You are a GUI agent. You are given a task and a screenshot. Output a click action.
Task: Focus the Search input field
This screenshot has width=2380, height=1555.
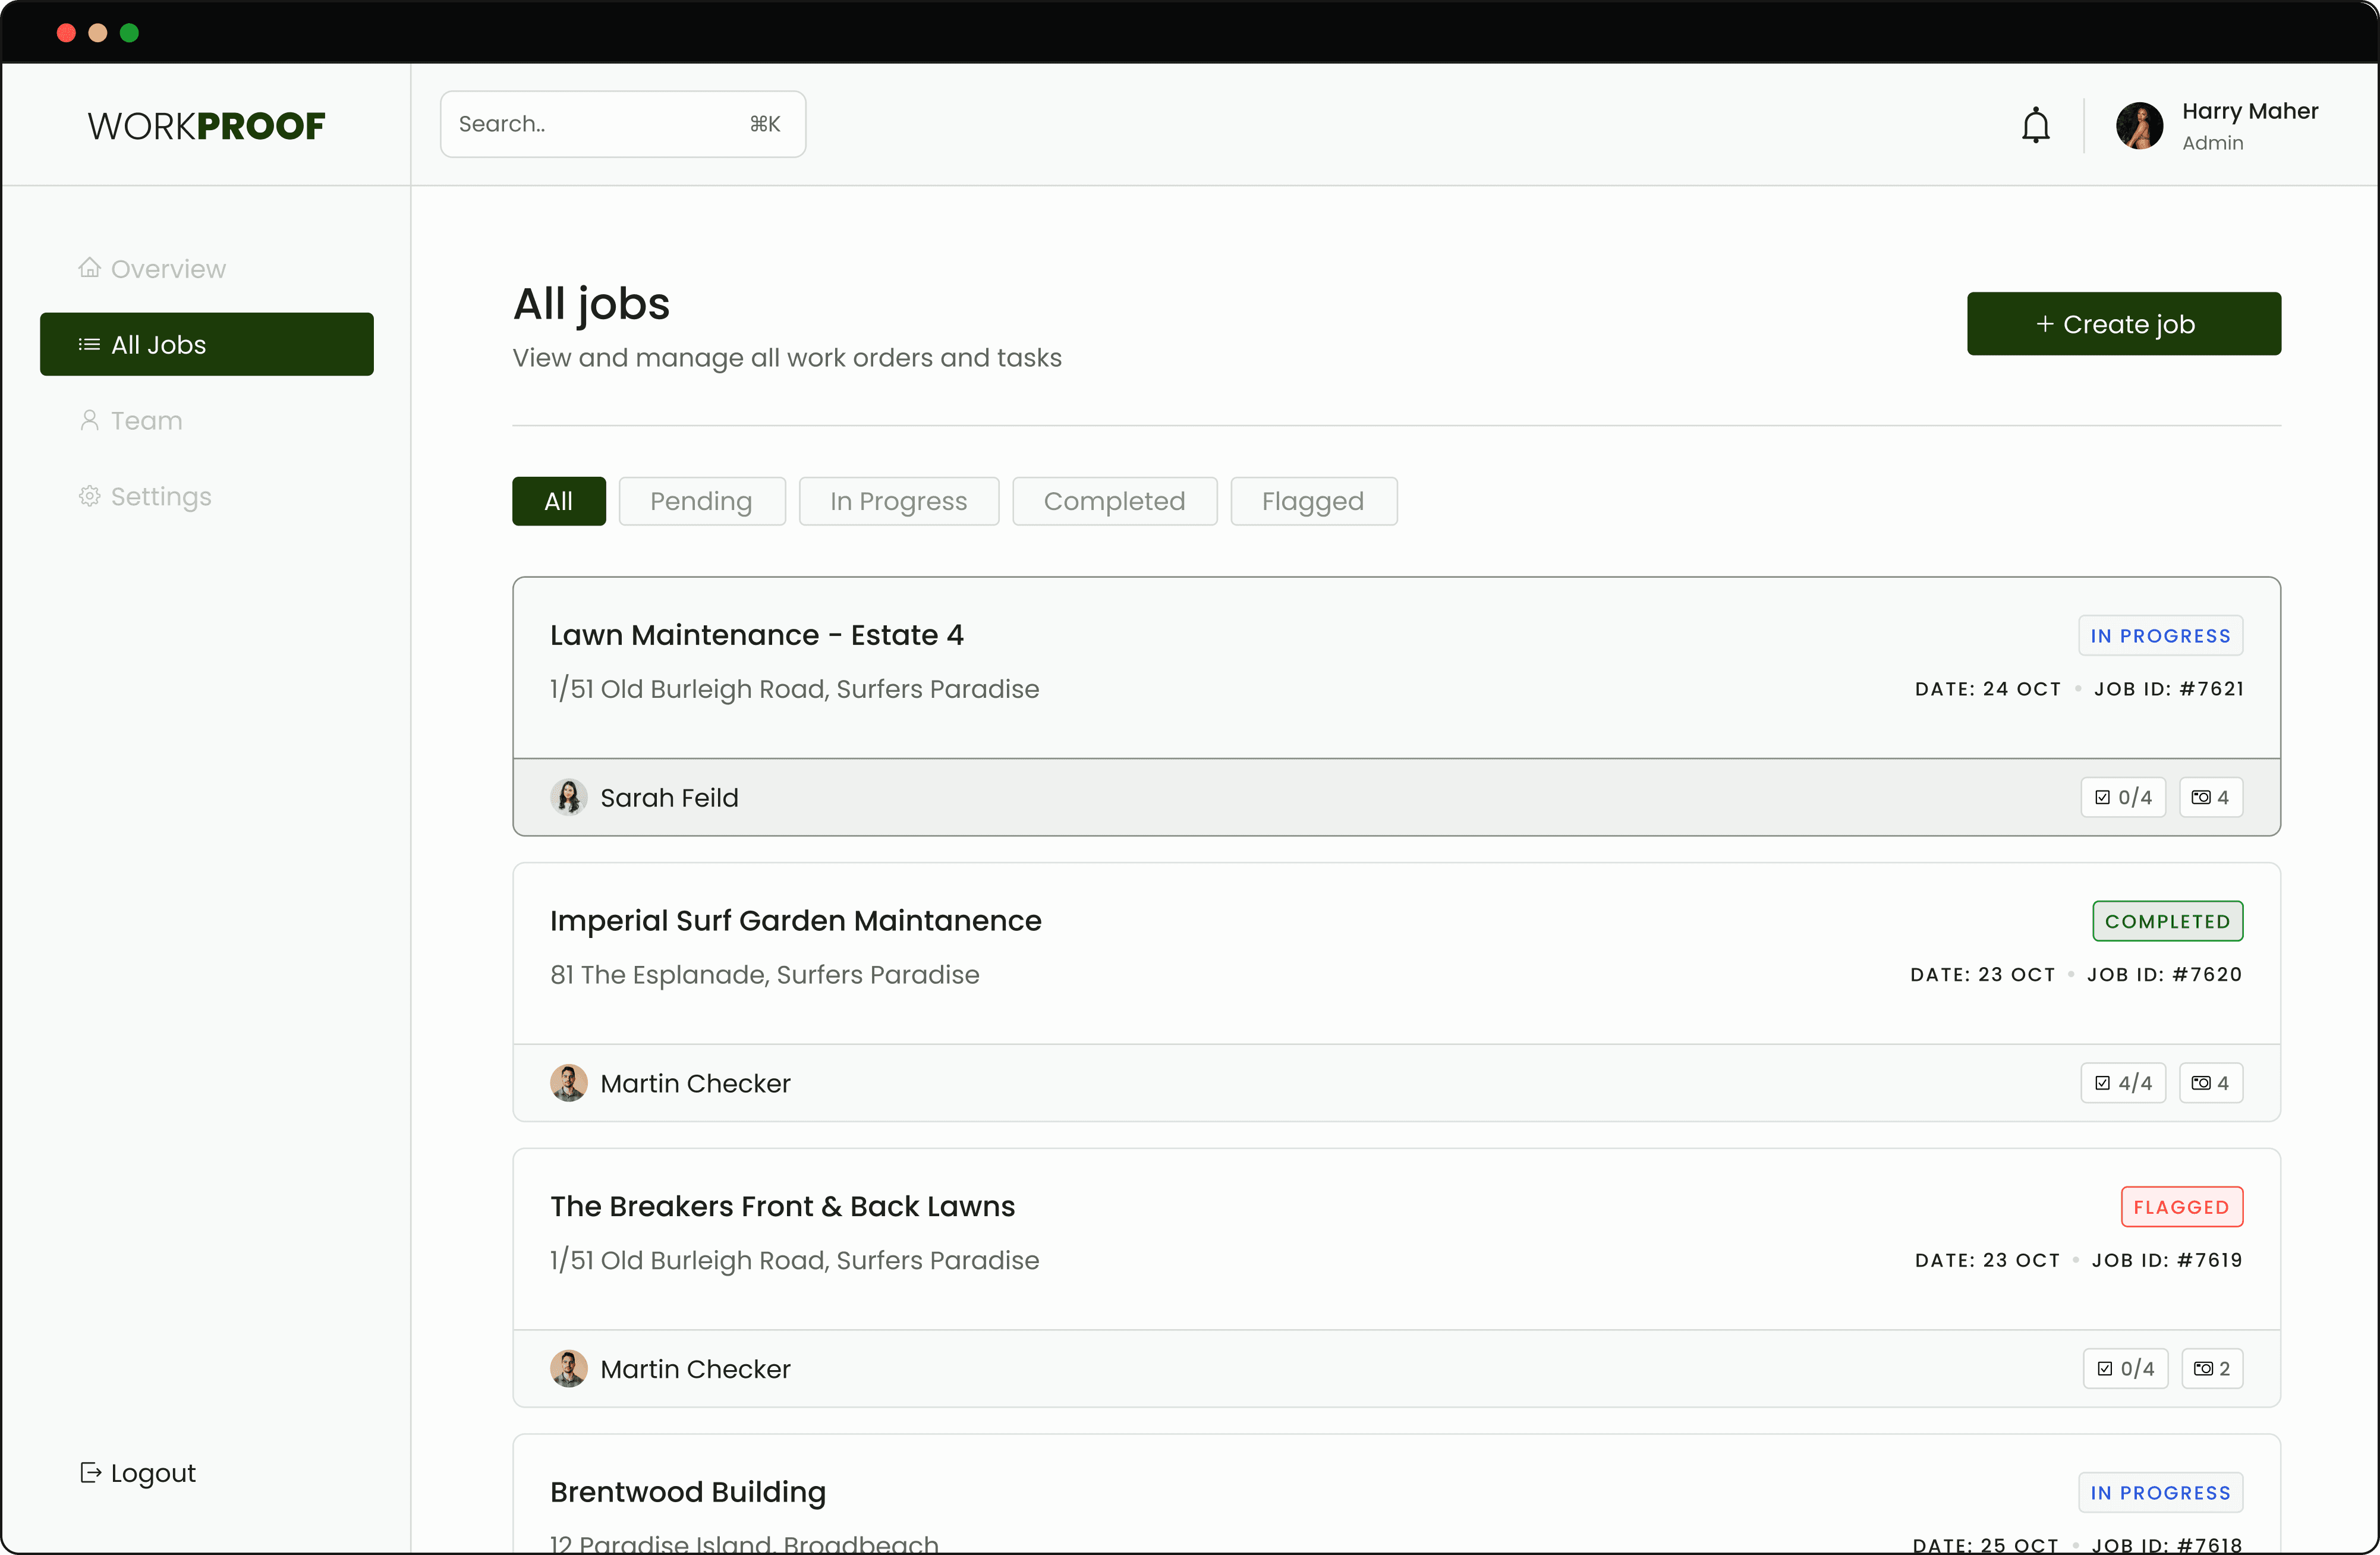[600, 124]
